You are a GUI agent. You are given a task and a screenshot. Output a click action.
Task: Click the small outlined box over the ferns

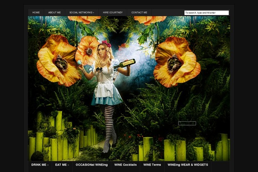click(187, 123)
